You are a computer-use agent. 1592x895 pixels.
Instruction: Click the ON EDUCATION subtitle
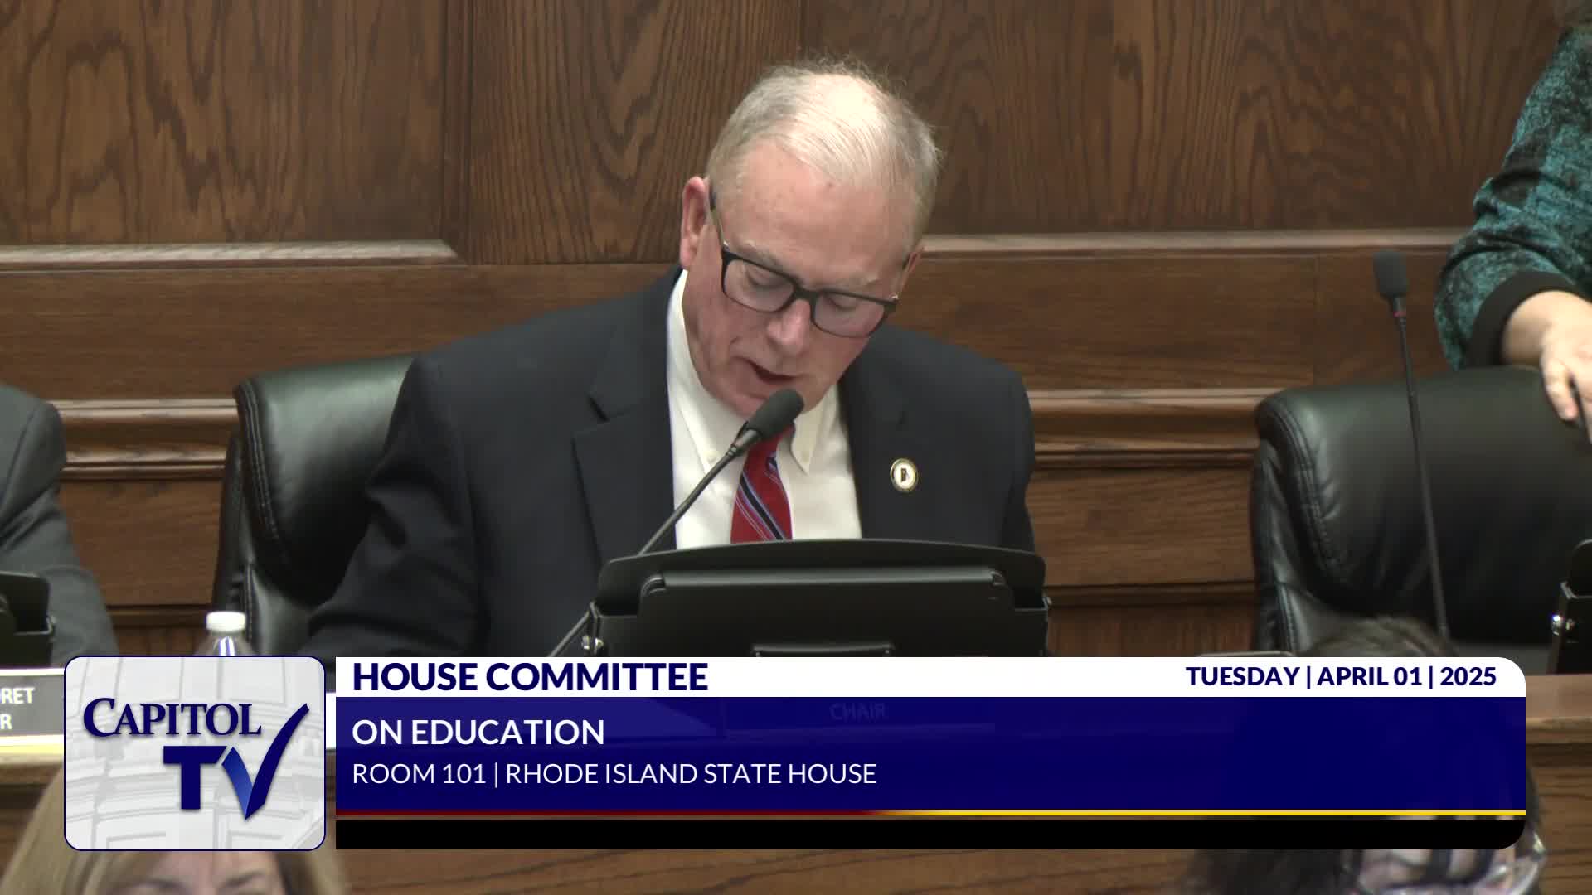[478, 733]
